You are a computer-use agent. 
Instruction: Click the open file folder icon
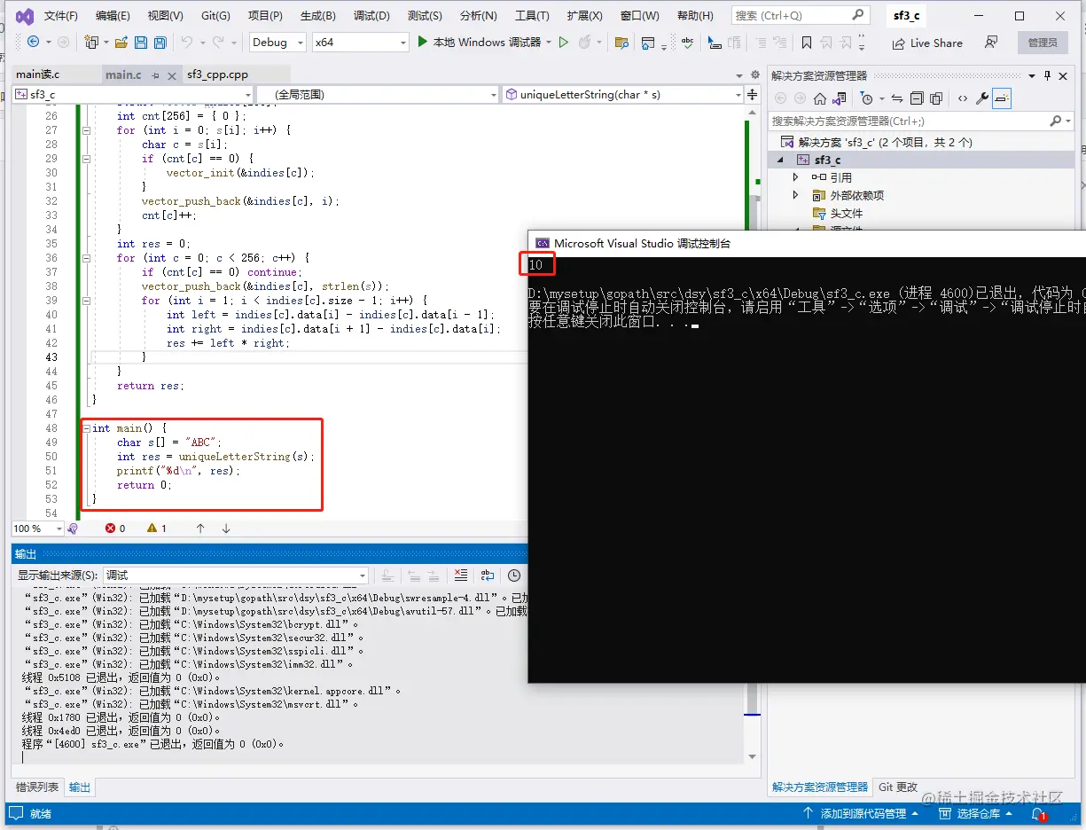tap(121, 42)
